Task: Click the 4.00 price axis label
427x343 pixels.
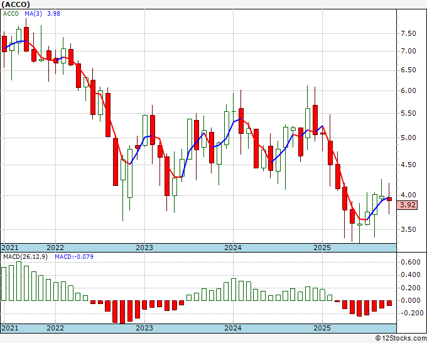Action: (x=408, y=195)
